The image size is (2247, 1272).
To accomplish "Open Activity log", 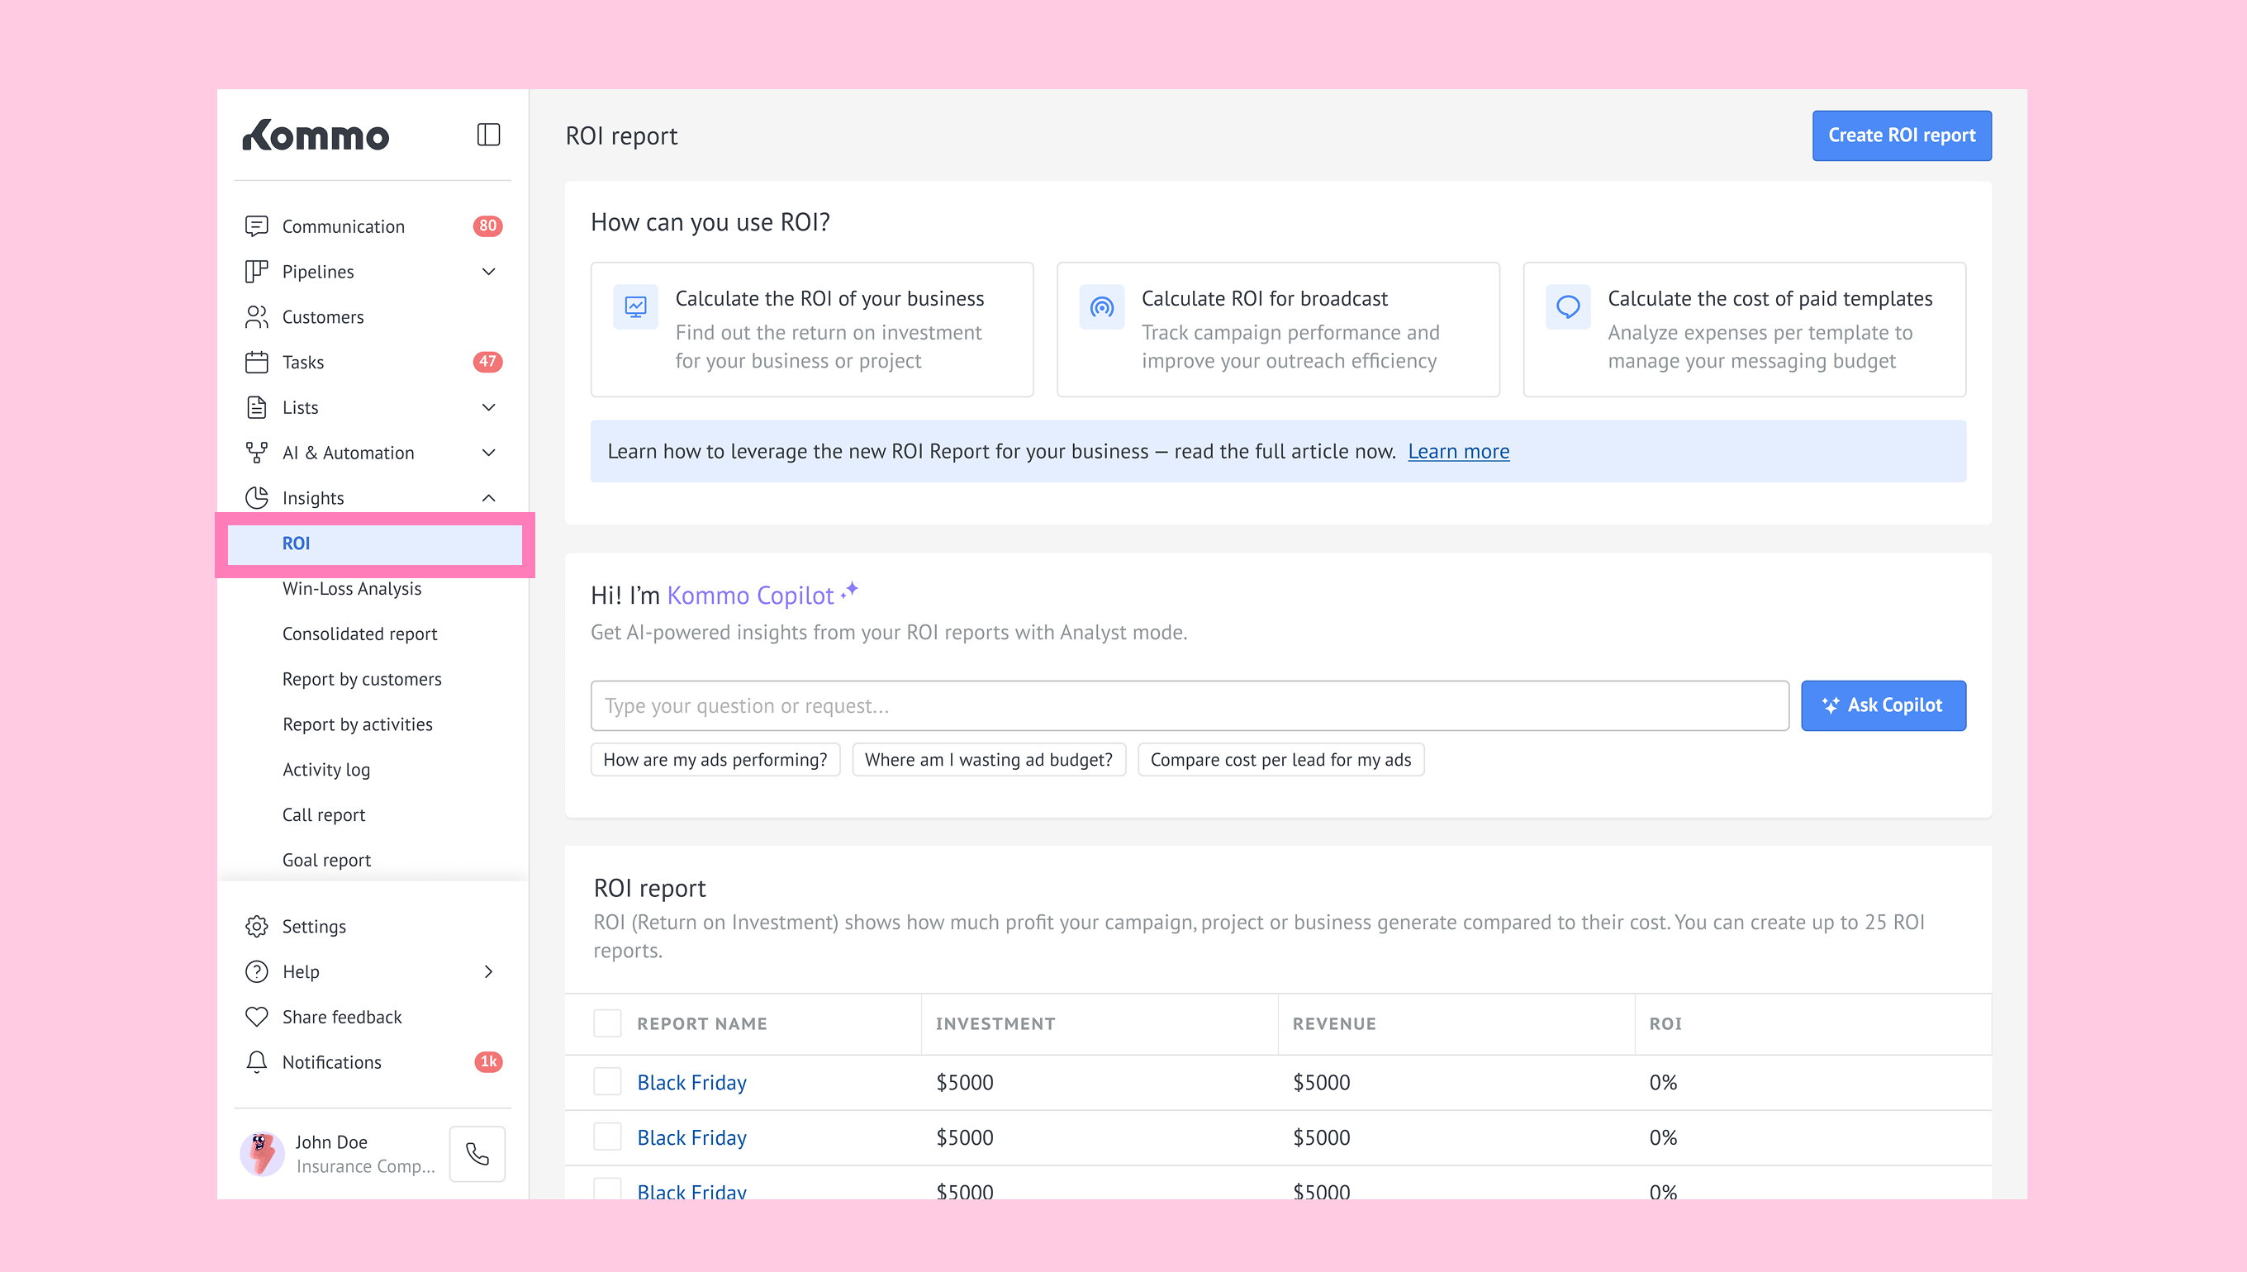I will (x=325, y=770).
